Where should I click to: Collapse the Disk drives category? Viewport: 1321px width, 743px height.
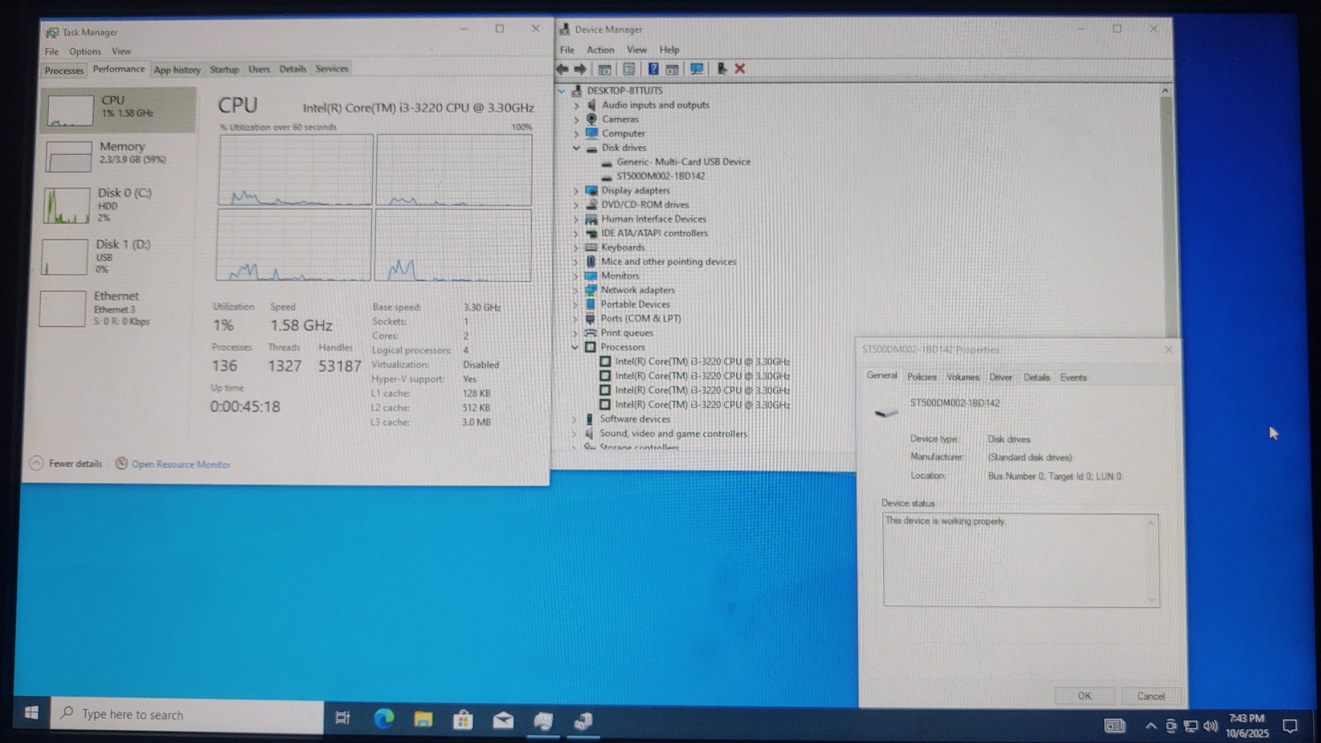[x=576, y=148]
